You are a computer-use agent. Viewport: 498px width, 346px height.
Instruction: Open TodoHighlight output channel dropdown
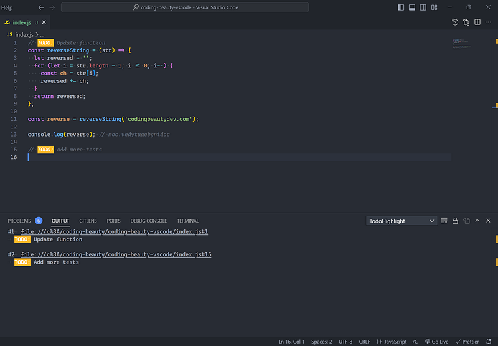coord(402,221)
